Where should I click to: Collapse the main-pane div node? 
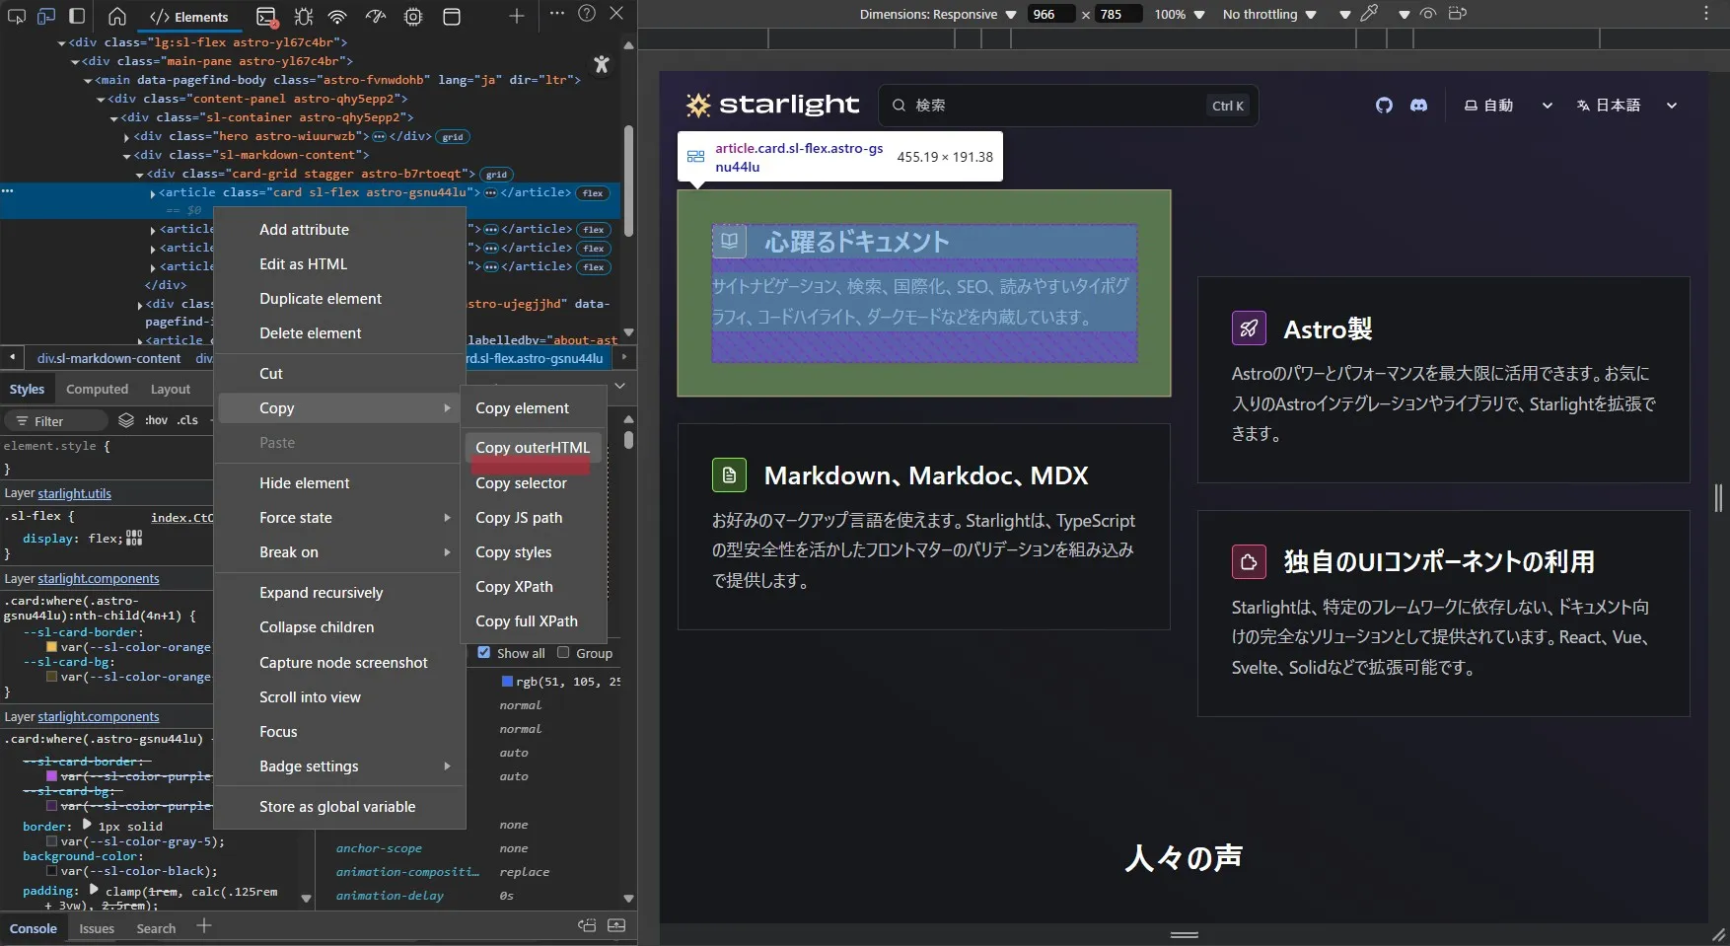pos(75,62)
